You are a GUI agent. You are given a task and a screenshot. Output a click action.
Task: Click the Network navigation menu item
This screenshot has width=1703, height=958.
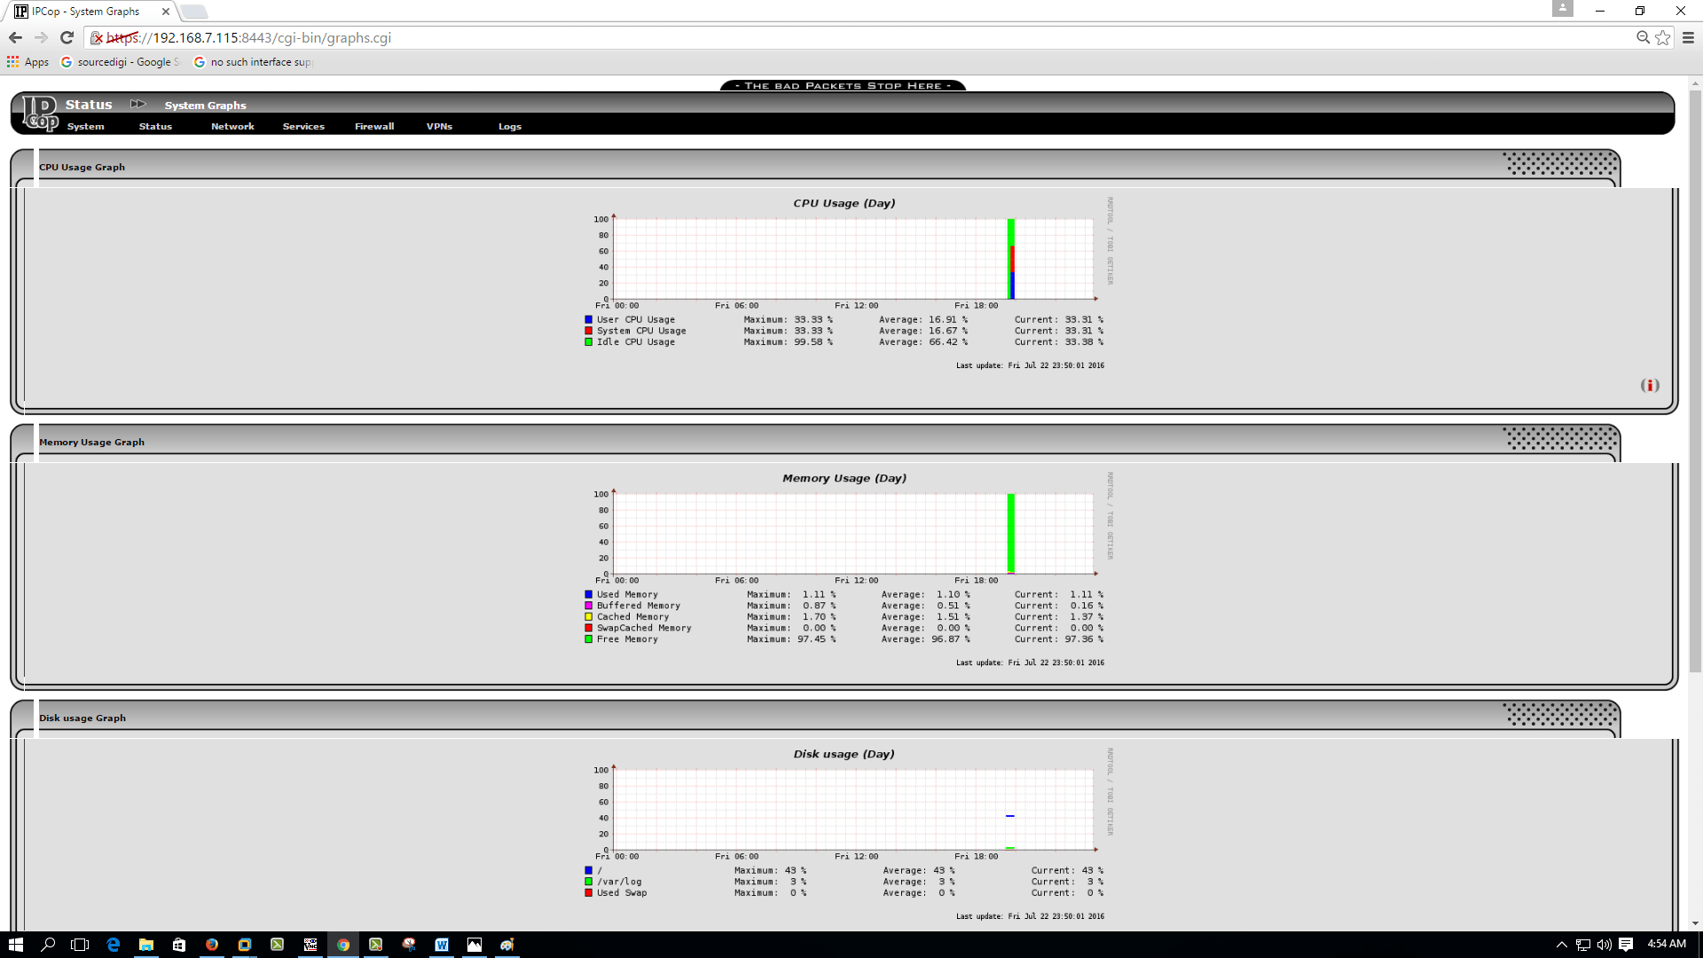point(232,125)
